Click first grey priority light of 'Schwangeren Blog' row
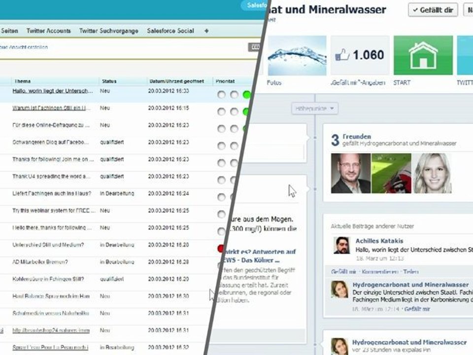This screenshot has width=473, height=355. [x=221, y=146]
